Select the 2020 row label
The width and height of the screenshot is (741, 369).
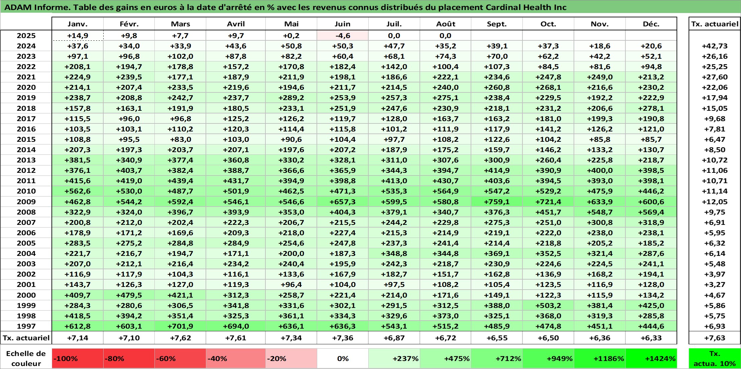click(x=26, y=87)
